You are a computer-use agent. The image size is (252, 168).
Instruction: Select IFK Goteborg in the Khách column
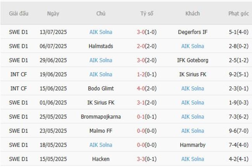192,60
